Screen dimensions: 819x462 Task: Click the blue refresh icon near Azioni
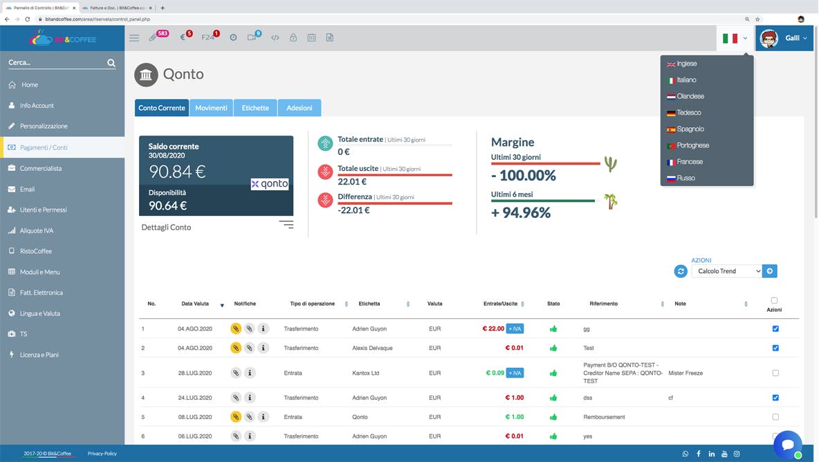[x=681, y=271]
